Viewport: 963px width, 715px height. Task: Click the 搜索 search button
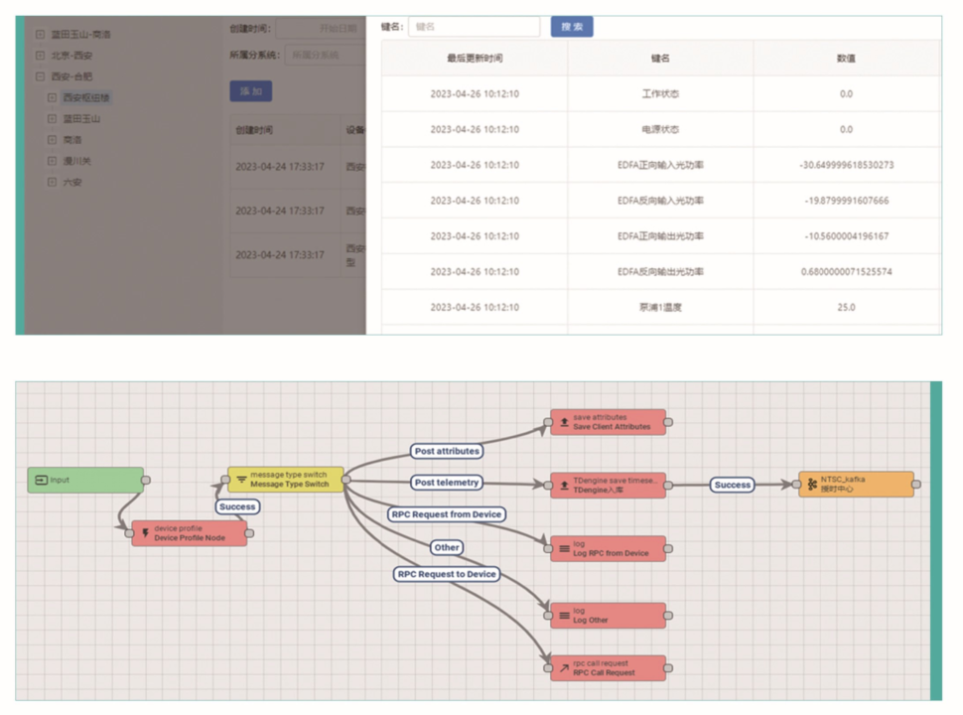(x=572, y=27)
